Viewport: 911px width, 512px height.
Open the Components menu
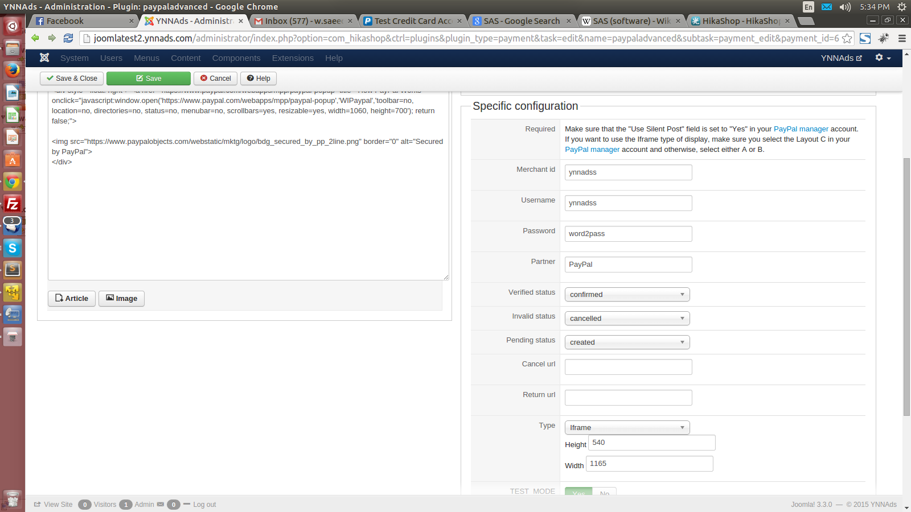pyautogui.click(x=236, y=58)
